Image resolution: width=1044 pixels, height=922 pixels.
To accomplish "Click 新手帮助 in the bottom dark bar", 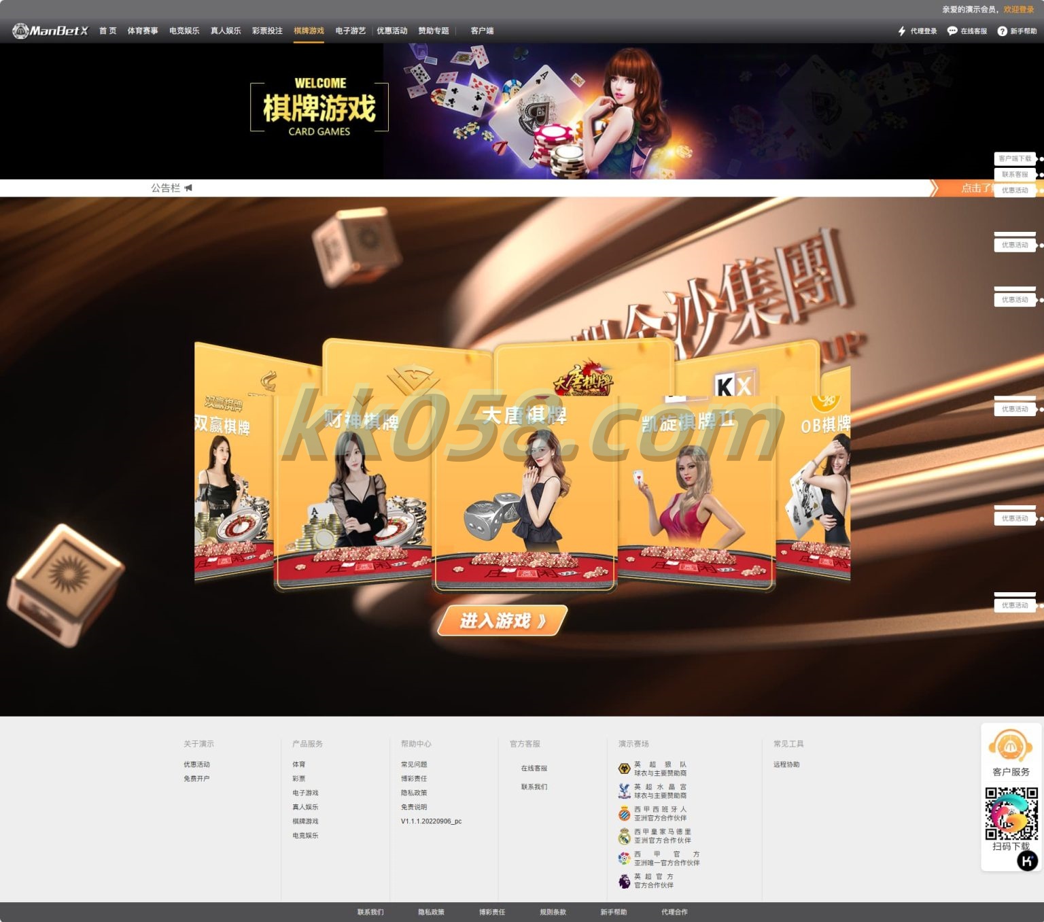I will (x=614, y=912).
